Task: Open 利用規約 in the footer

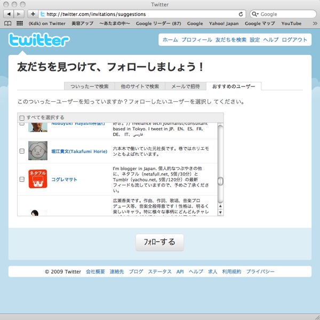Action: point(231,271)
